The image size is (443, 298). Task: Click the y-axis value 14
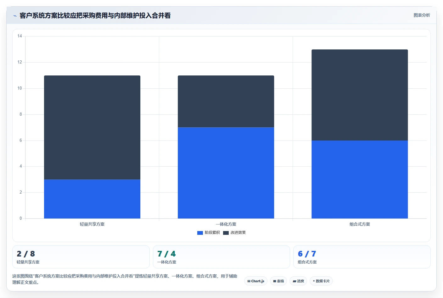[x=20, y=36]
